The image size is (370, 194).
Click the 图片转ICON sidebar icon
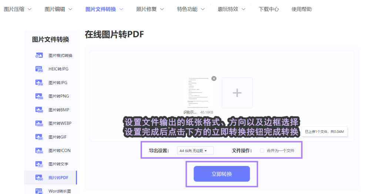click(39, 150)
